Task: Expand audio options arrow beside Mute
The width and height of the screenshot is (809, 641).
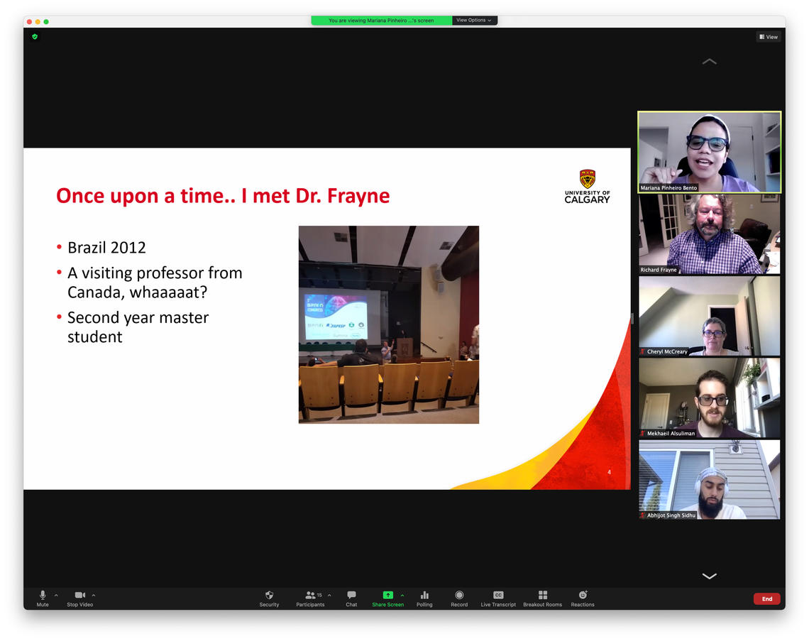Action: point(56,596)
